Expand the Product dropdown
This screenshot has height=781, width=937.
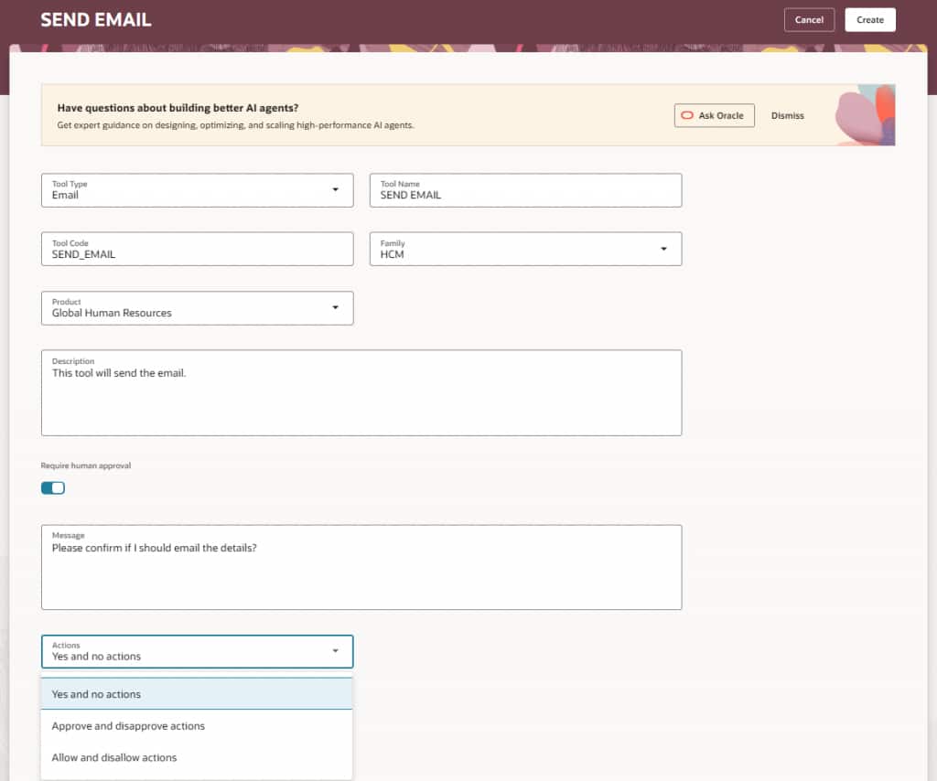[336, 307]
